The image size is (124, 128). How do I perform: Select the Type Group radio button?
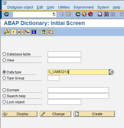click(4, 78)
